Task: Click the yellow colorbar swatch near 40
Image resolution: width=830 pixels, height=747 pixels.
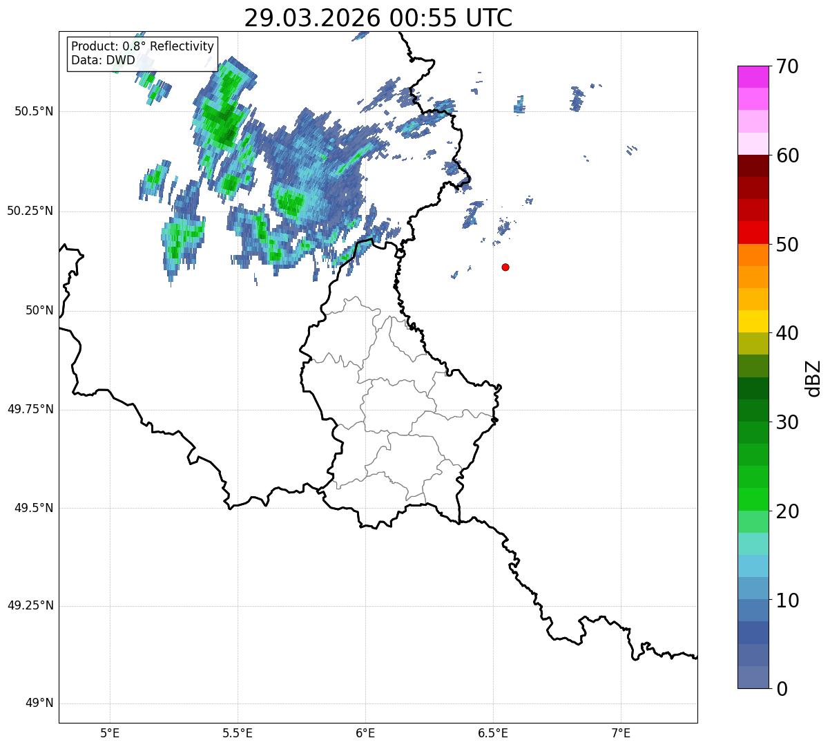Action: click(x=753, y=322)
